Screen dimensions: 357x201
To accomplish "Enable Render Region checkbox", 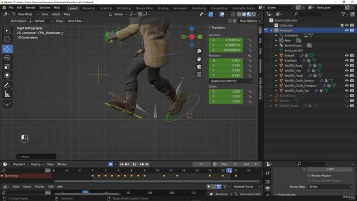I will (x=309, y=175).
